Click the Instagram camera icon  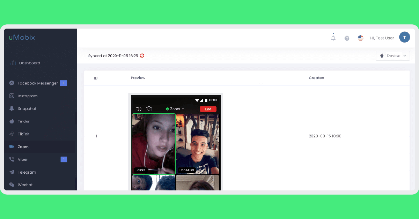(12, 96)
